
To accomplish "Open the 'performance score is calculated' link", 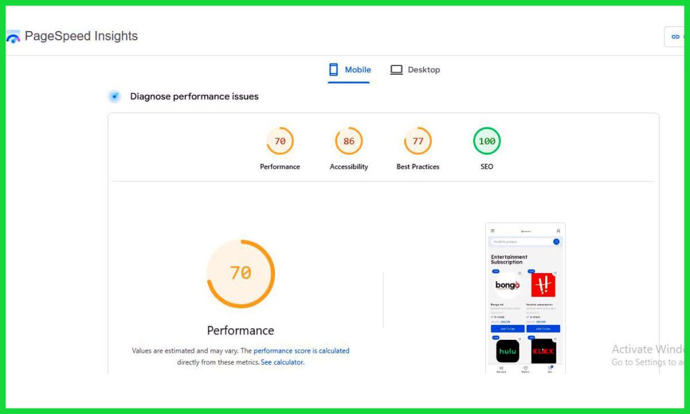I will point(301,351).
